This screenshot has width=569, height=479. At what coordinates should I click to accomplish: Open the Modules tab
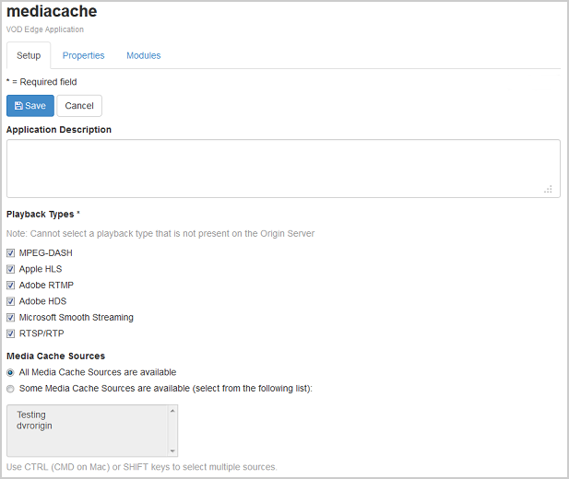[x=143, y=55]
